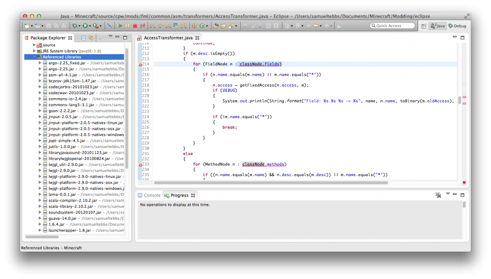Click the Debug bug toolbar icon
The height and width of the screenshot is (279, 491).
pos(74,26)
